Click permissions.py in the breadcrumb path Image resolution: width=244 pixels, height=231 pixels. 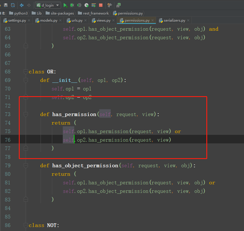click(128, 13)
